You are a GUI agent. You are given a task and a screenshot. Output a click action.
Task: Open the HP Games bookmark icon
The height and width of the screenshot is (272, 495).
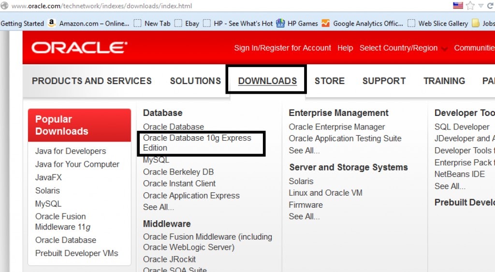point(280,23)
